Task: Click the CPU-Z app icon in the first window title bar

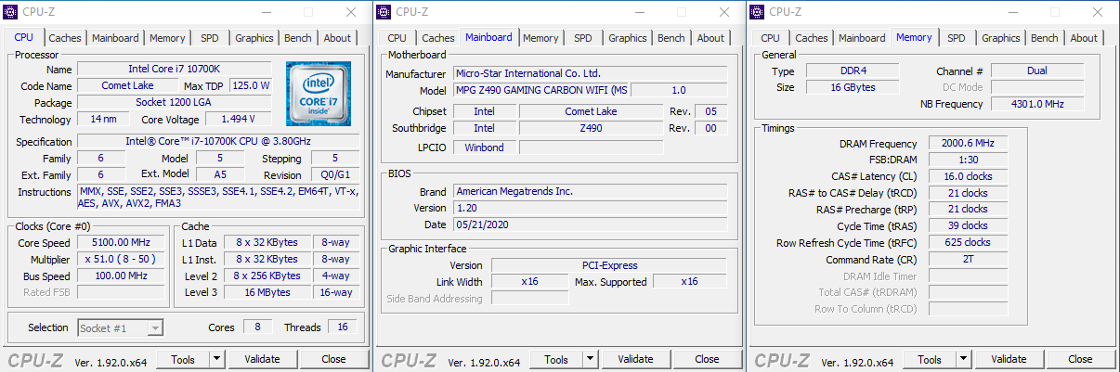Action: tap(12, 12)
